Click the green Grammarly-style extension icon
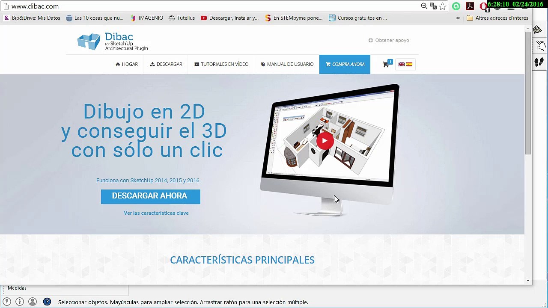This screenshot has width=548, height=308. tap(456, 6)
